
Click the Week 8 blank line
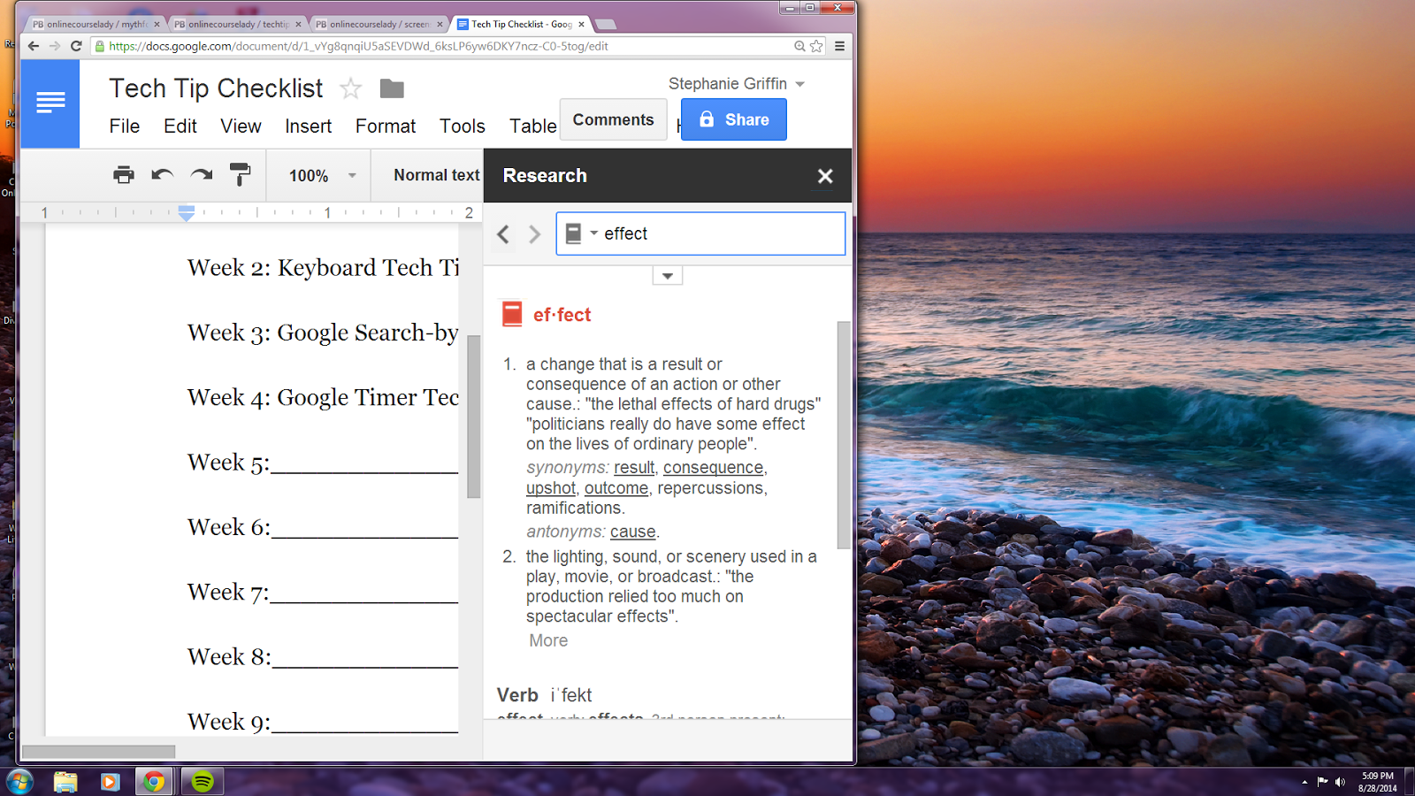323,657
